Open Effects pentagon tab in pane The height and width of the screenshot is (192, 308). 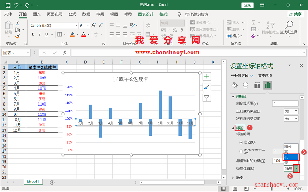245,85
